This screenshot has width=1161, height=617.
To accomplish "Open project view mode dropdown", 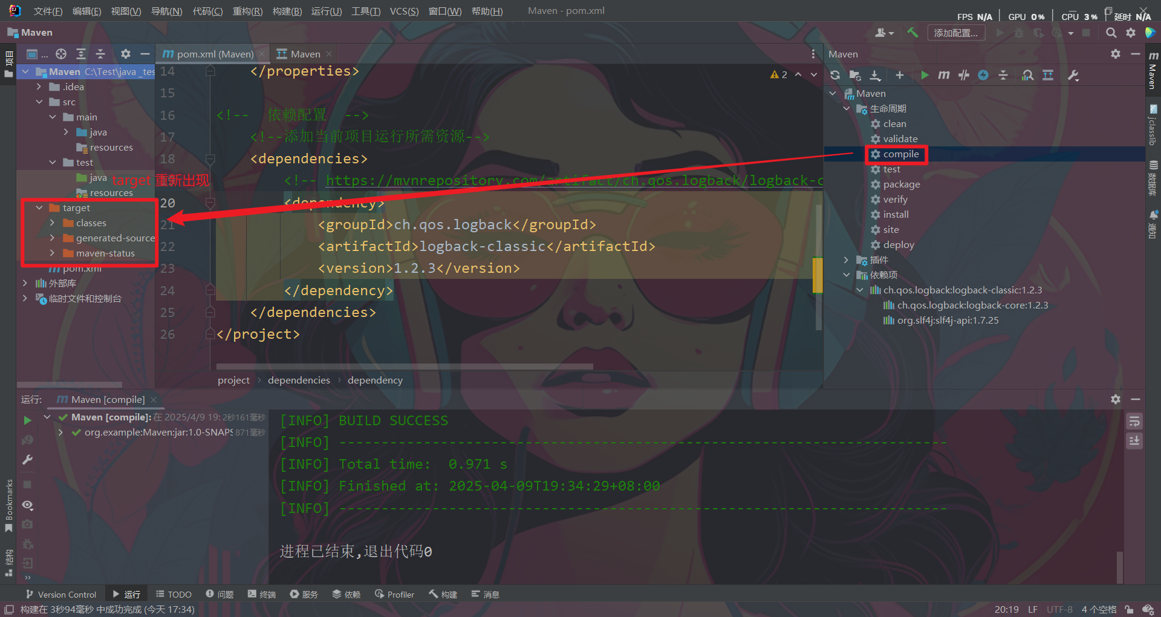I will coord(36,54).
